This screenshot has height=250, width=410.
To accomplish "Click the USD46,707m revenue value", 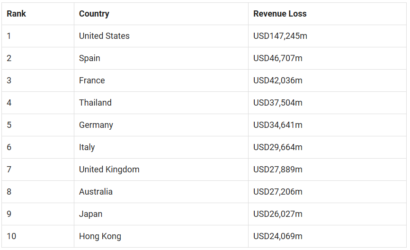I will (x=278, y=58).
